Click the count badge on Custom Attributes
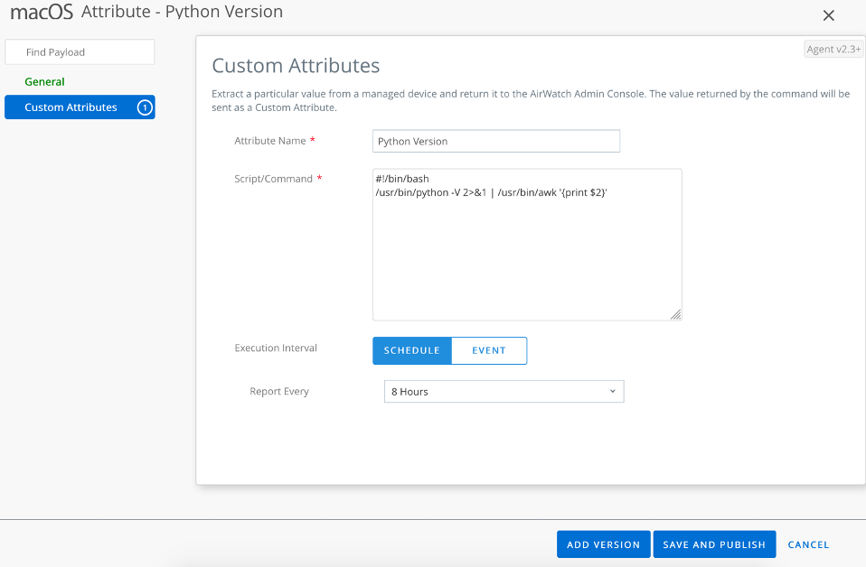This screenshot has width=866, height=567. 144,107
